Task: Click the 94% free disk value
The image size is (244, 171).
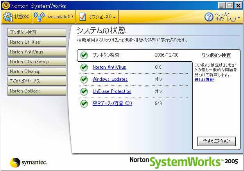Action: (x=159, y=103)
